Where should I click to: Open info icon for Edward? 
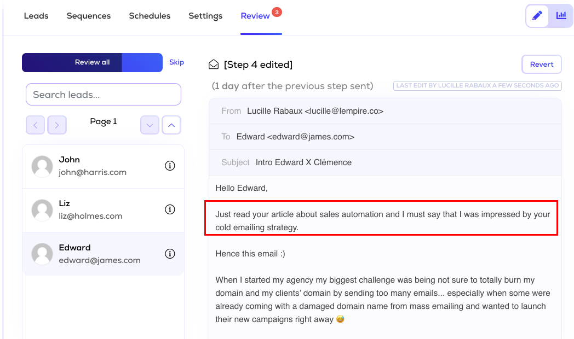[x=170, y=254]
